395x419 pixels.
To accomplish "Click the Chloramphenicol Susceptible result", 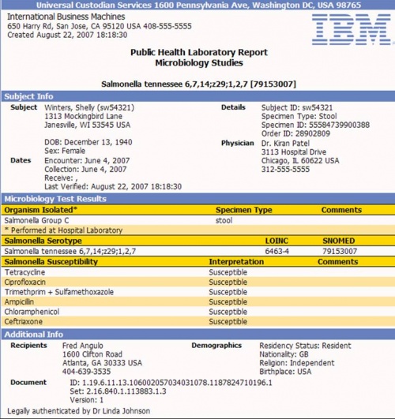I will click(228, 312).
